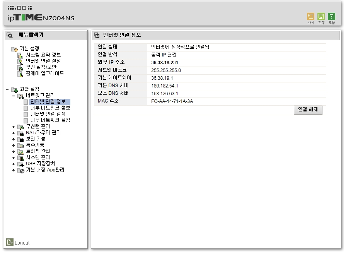Click the 시스템 관리 chart icon
Screen dimensions: 346x255
pyautogui.click(x=20, y=158)
